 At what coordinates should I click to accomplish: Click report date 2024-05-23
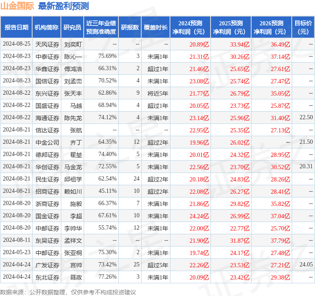(16, 252)
